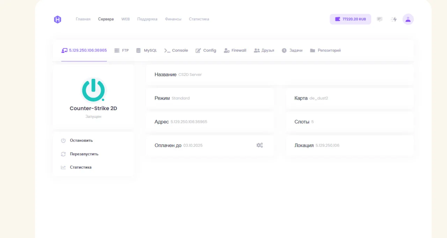Open the user profile avatar

pyautogui.click(x=408, y=19)
